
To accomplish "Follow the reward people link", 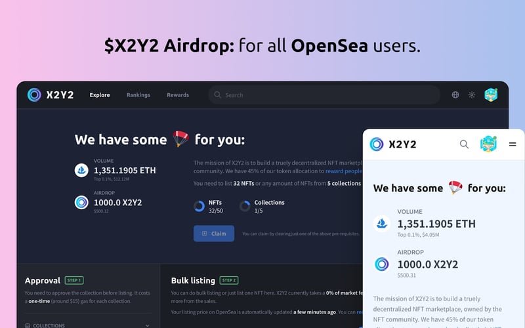I will (344, 171).
